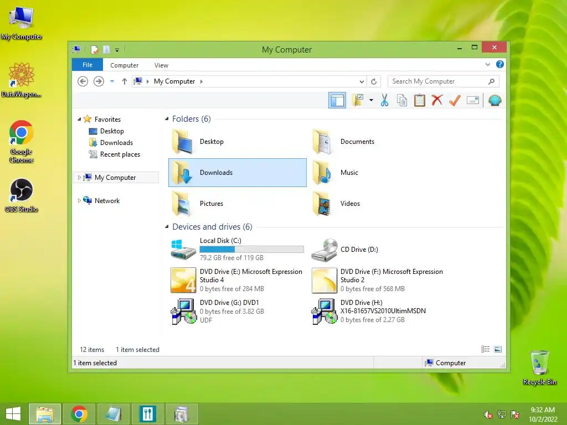
Task: Expand the chevron after My Computer in address bar
Action: click(202, 81)
